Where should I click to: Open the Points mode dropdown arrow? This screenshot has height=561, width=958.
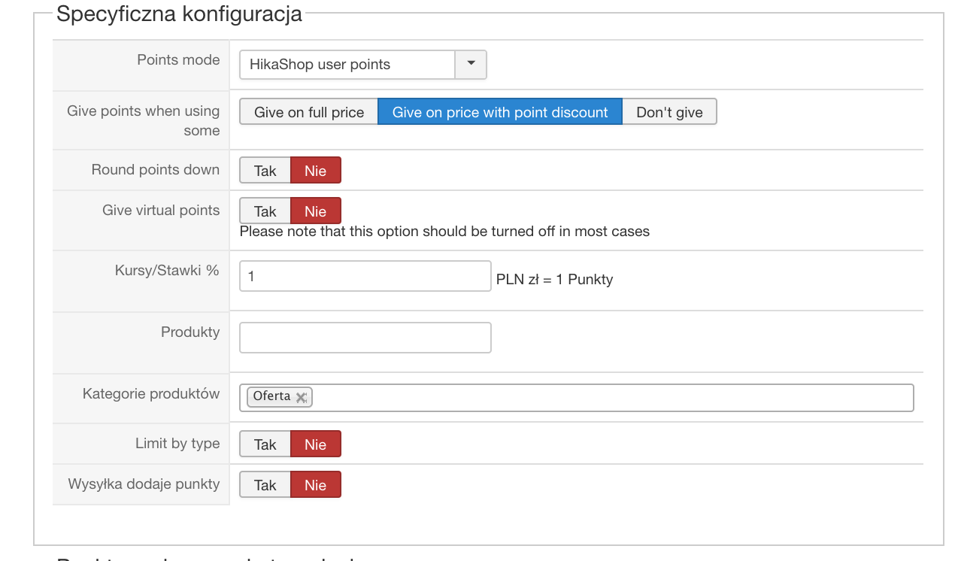click(x=471, y=64)
